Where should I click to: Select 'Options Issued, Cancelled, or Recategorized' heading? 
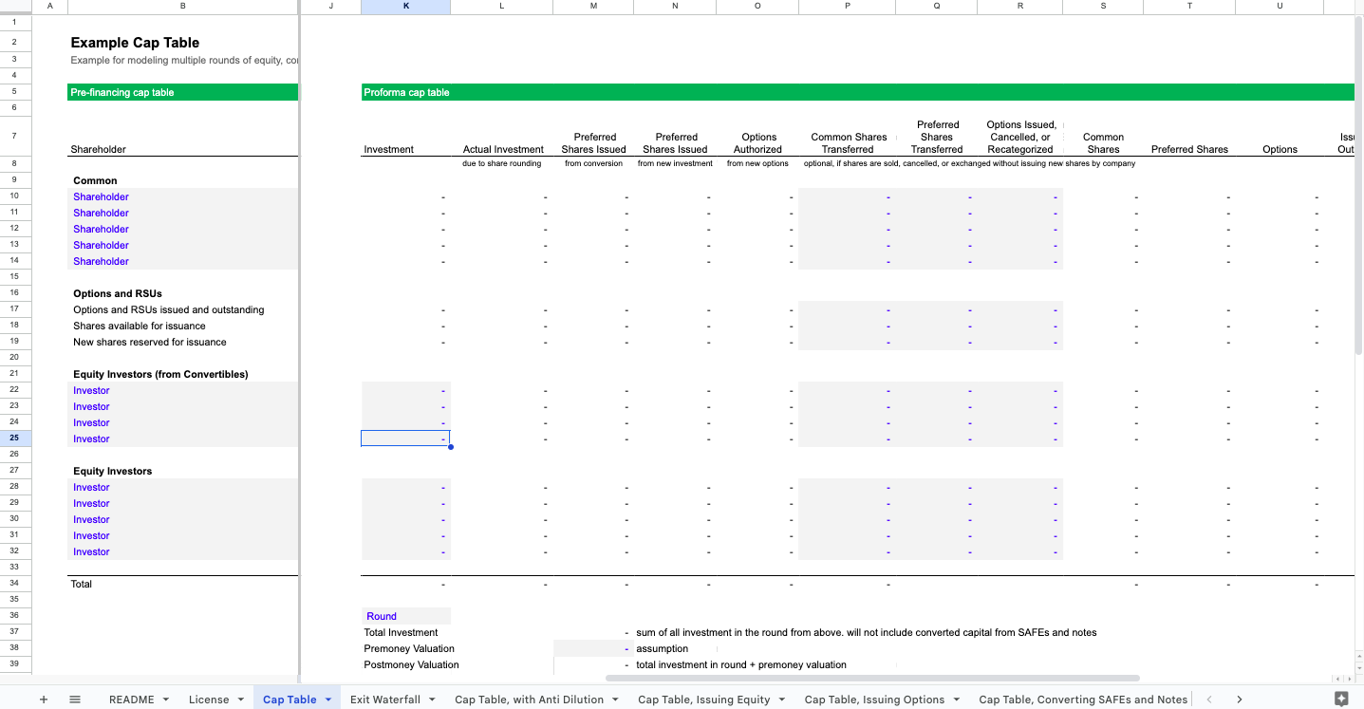[x=1020, y=137]
